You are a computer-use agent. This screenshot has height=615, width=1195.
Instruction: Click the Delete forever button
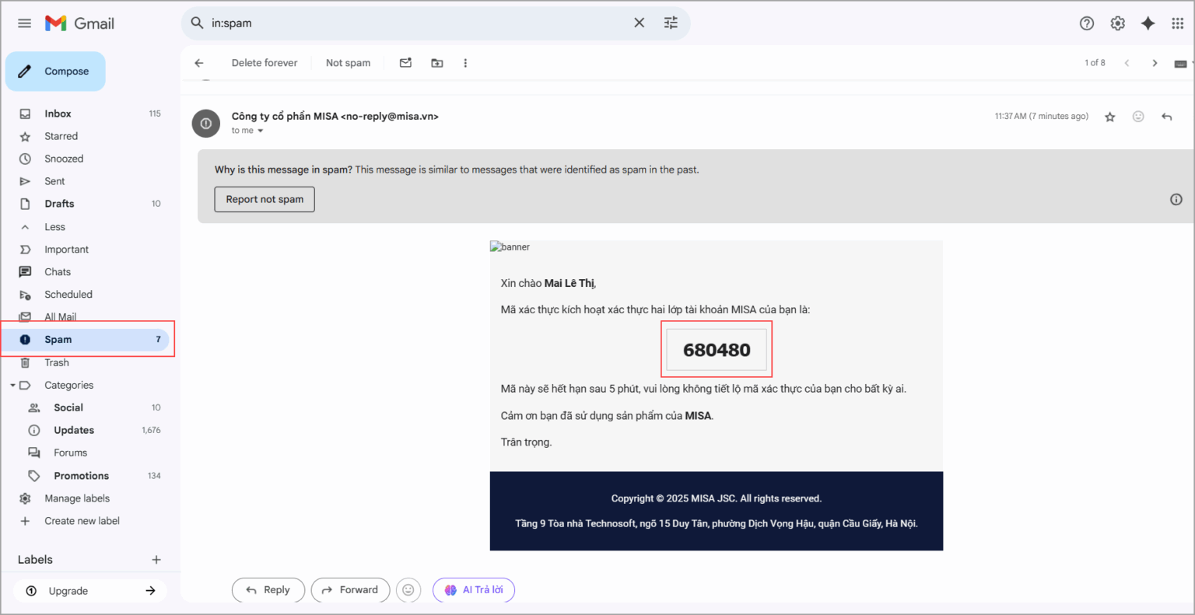point(264,63)
